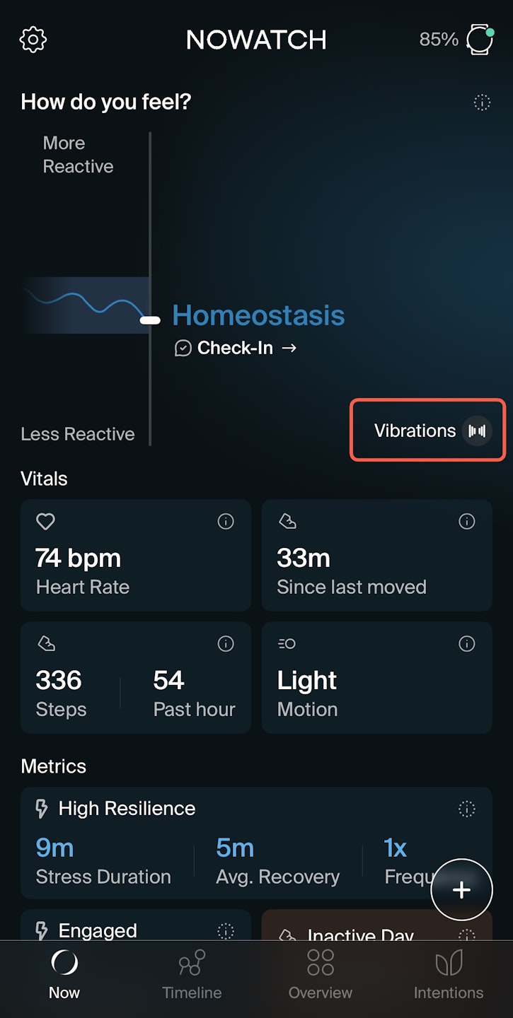Image resolution: width=513 pixels, height=1018 pixels.
Task: Switch to the Timeline tab
Action: pos(192,974)
